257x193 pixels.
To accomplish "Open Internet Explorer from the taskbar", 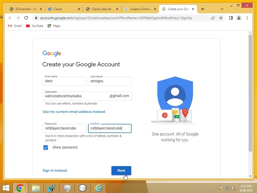I will 98,188.
